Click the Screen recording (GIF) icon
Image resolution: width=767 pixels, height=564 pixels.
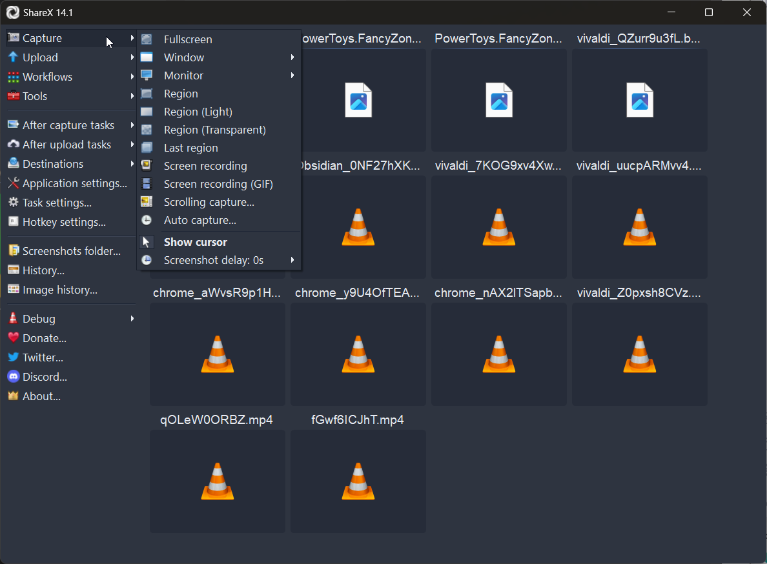pos(147,184)
